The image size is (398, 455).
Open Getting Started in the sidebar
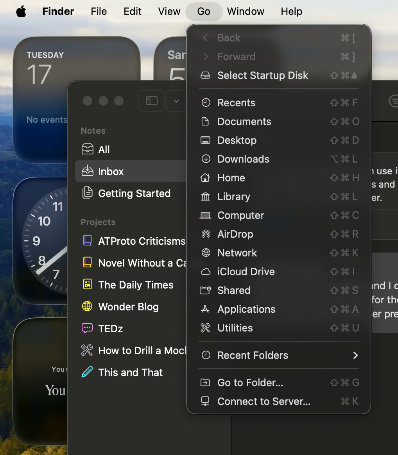pos(131,193)
